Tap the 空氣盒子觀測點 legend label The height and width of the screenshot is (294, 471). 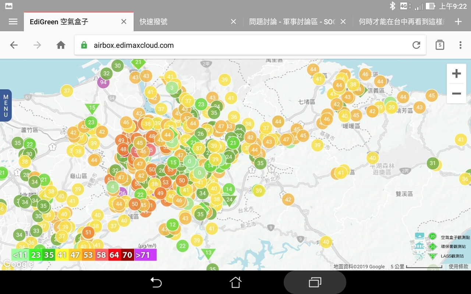455,237
